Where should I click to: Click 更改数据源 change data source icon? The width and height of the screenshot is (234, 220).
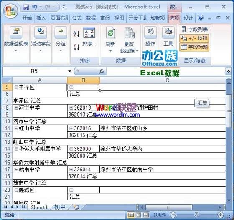(x=130, y=32)
